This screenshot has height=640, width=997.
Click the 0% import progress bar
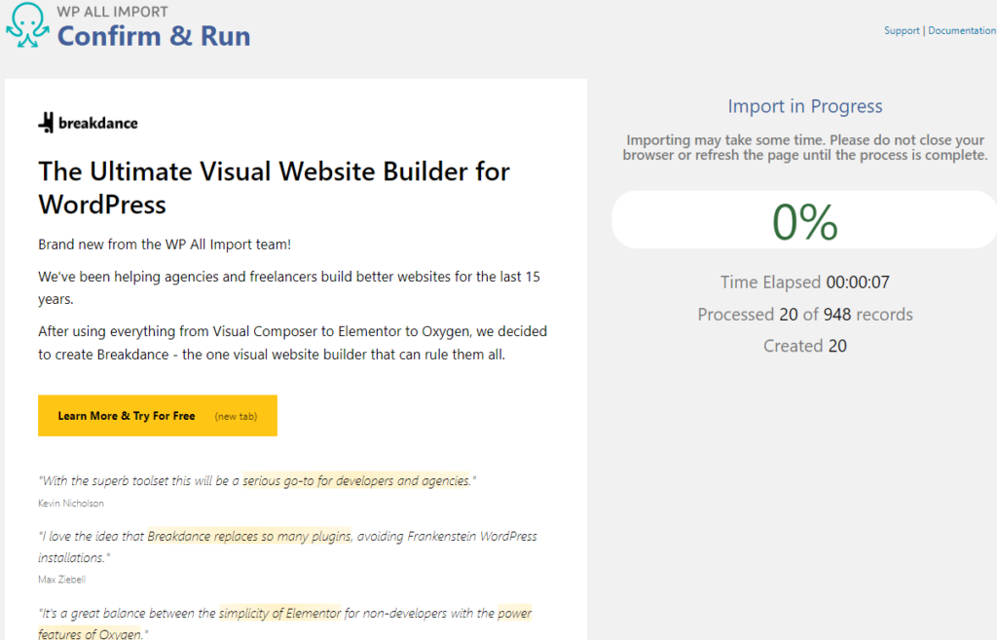tap(804, 220)
